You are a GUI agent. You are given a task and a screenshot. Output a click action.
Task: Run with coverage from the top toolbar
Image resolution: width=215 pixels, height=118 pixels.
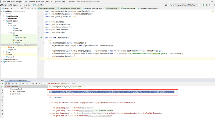[206, 5]
